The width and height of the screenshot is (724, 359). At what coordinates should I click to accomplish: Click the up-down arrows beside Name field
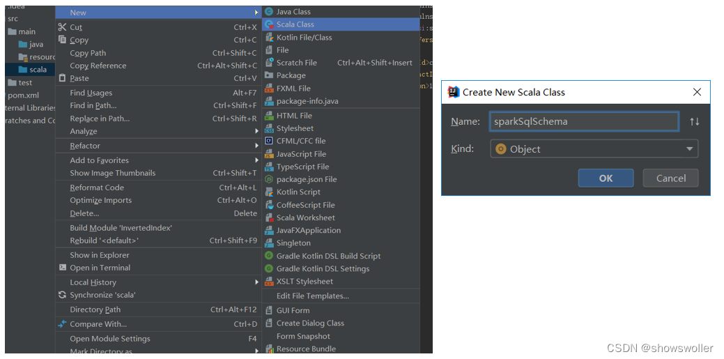695,122
